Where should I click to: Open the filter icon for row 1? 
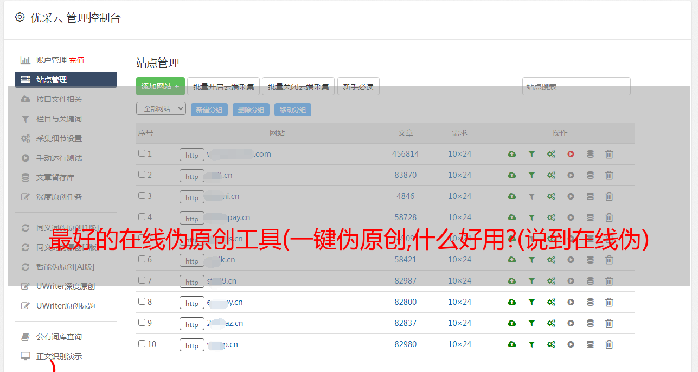pyautogui.click(x=531, y=154)
